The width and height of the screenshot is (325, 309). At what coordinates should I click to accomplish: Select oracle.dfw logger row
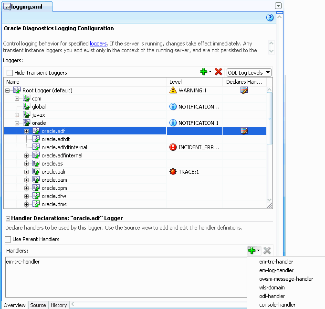(x=135, y=196)
